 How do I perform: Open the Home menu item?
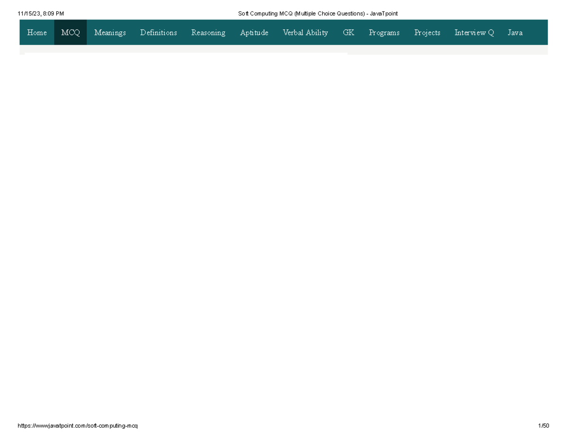pyautogui.click(x=36, y=32)
